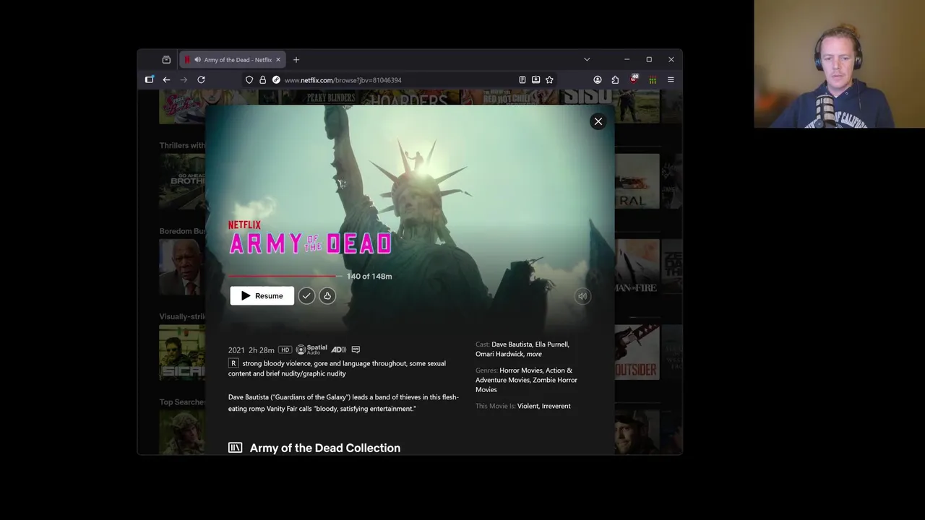Open Zombie Horror Movies genre link

(x=526, y=384)
